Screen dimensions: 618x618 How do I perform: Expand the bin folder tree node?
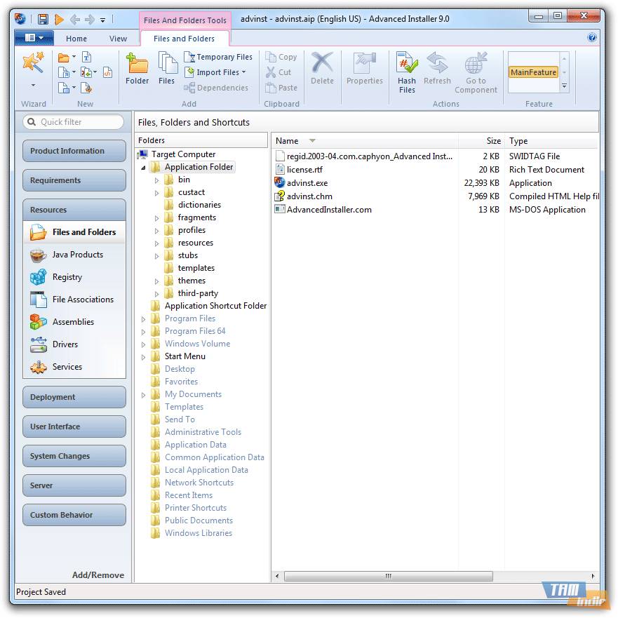coord(157,180)
